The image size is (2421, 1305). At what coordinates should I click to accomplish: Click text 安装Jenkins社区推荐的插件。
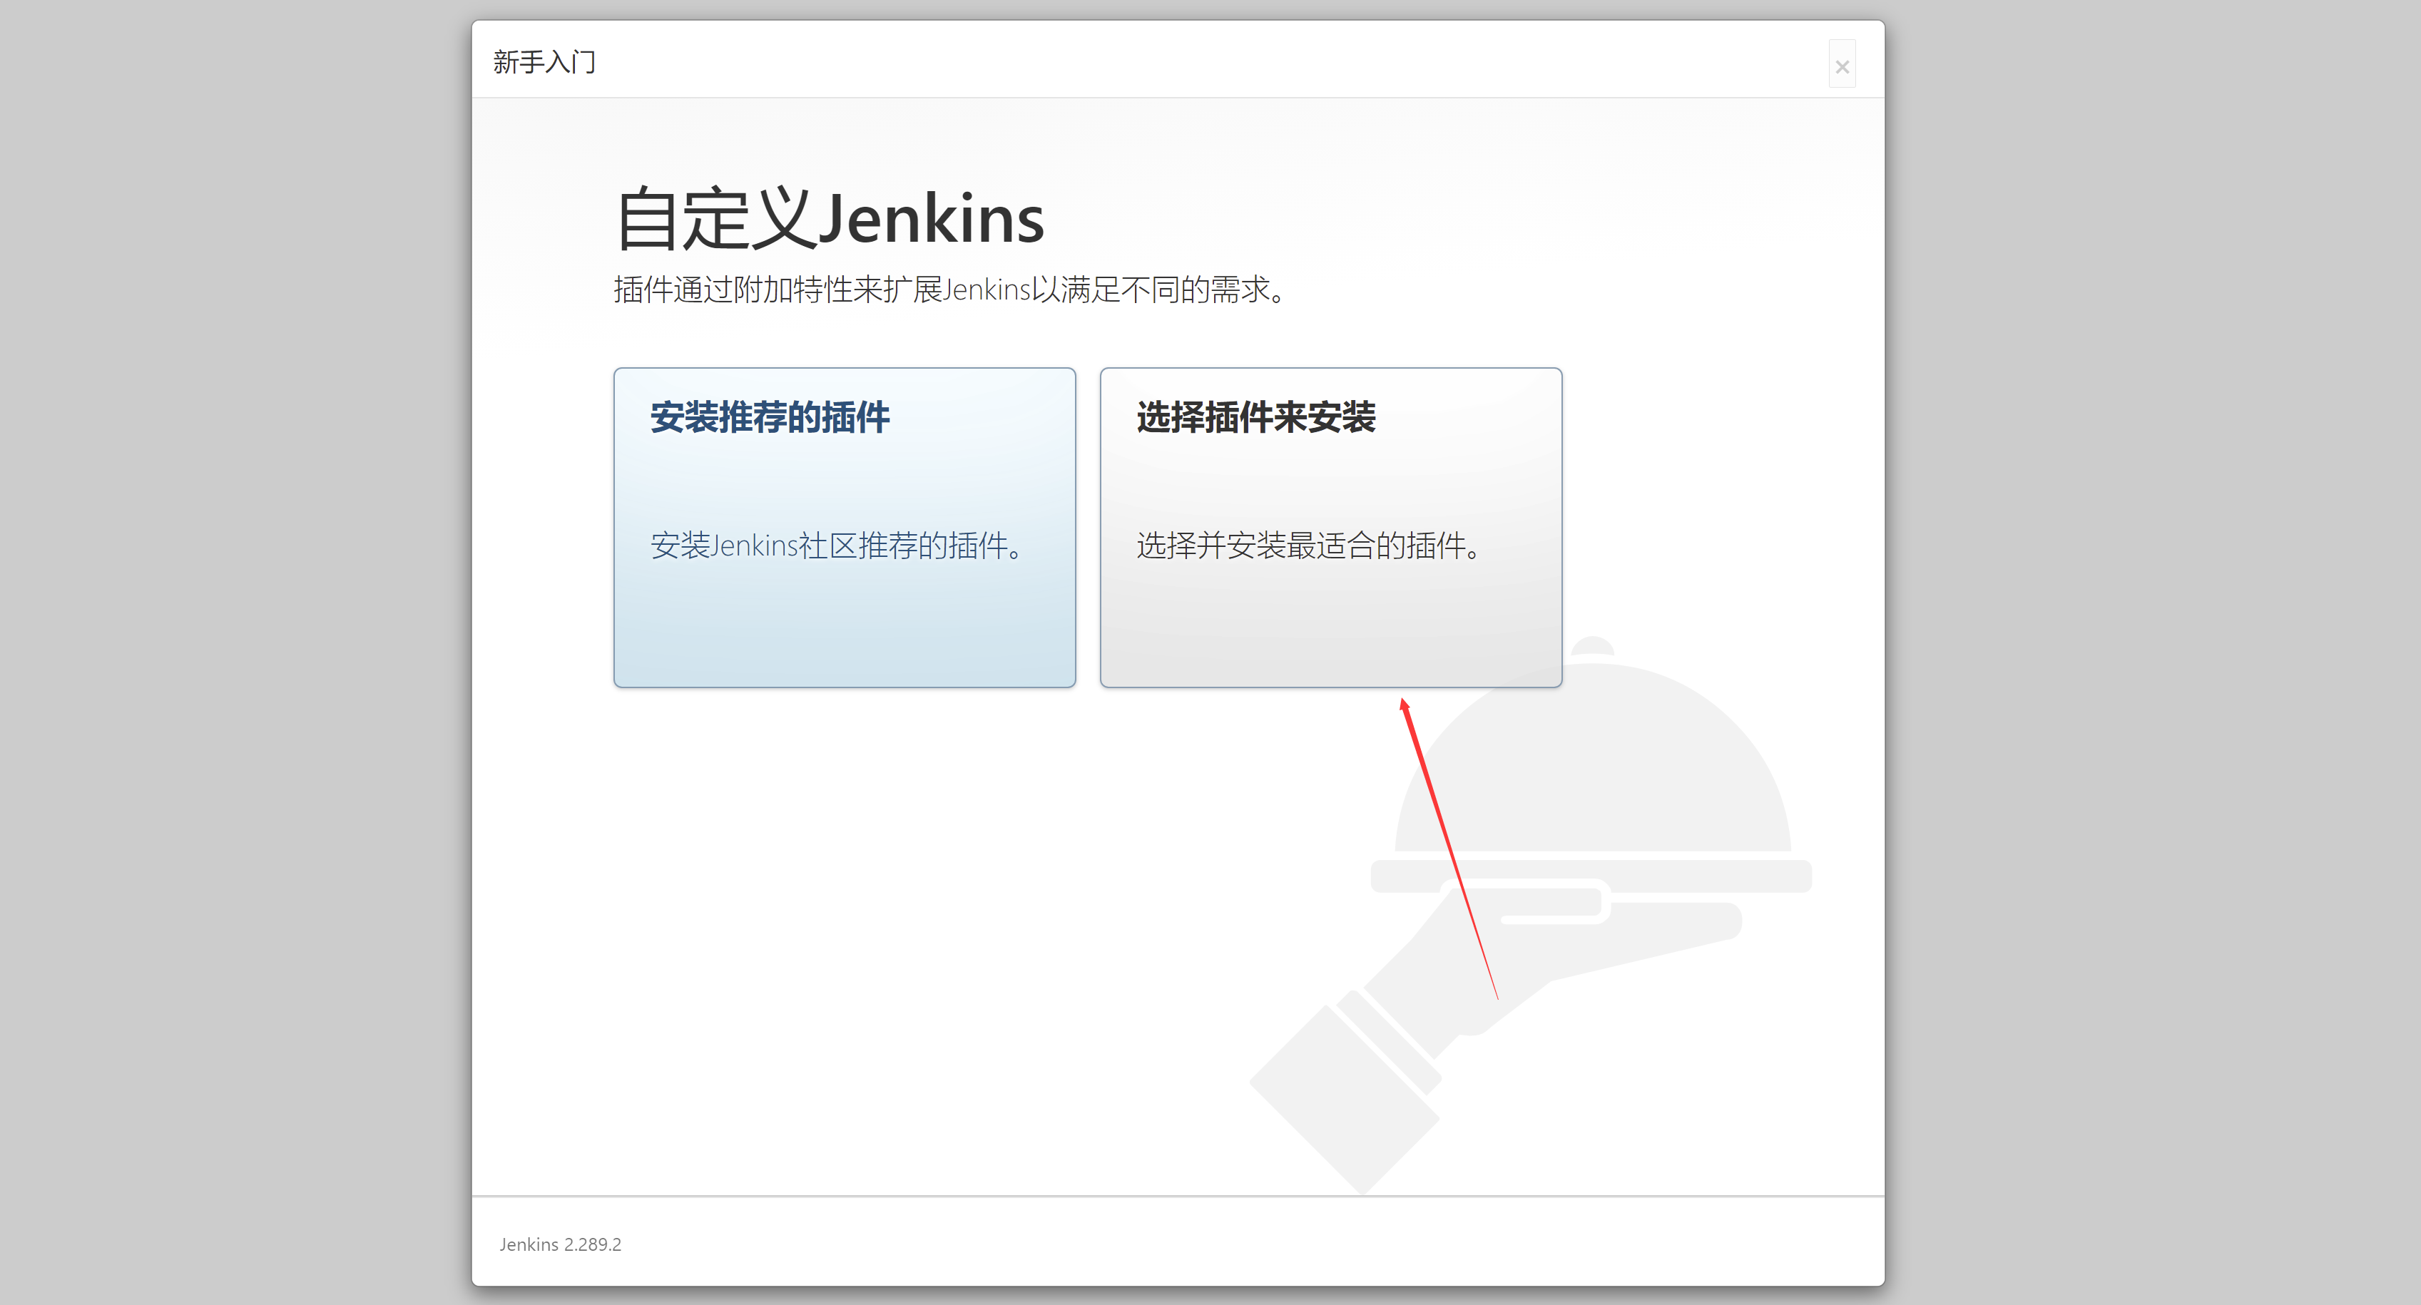[x=837, y=545]
